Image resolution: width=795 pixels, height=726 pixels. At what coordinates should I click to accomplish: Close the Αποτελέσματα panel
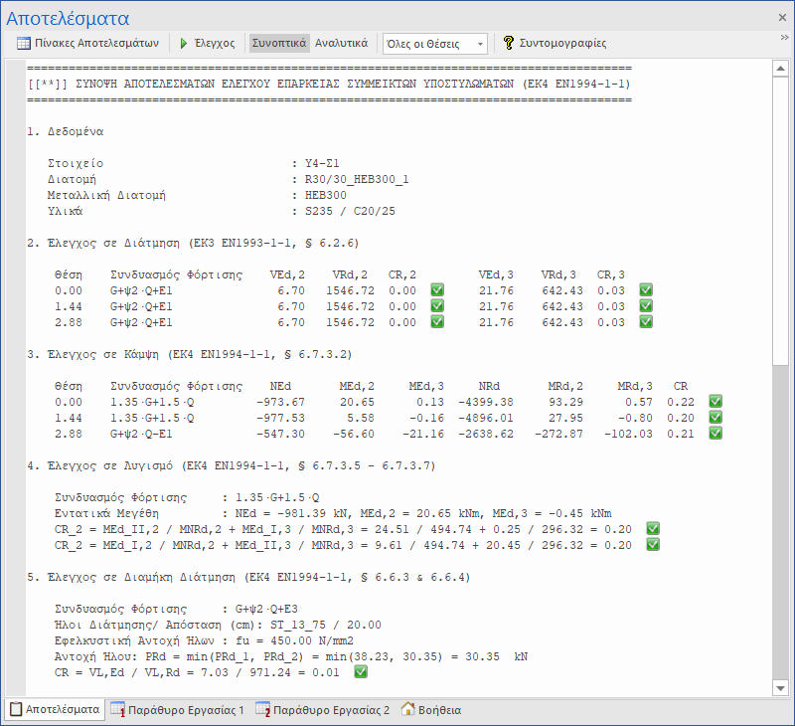pyautogui.click(x=781, y=17)
